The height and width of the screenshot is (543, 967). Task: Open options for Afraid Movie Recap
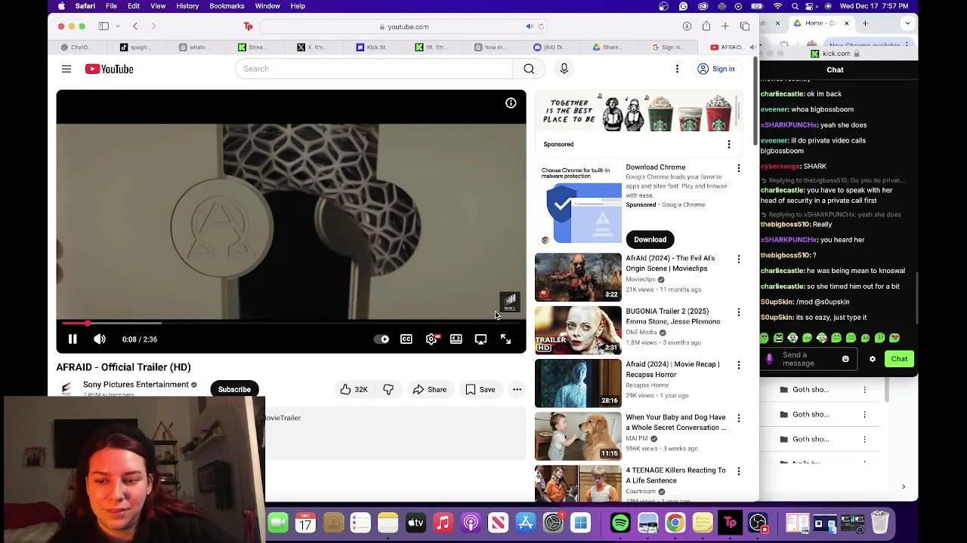tap(739, 365)
